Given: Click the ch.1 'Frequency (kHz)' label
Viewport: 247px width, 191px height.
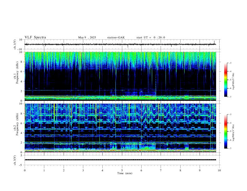Looking at the screenshot, I should click(x=17, y=72).
